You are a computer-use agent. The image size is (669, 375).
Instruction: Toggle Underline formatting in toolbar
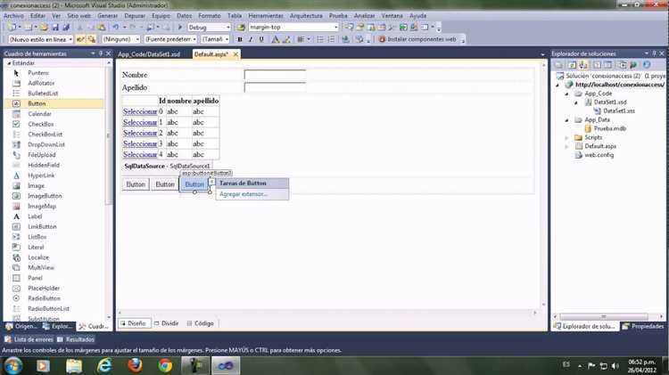[261, 39]
